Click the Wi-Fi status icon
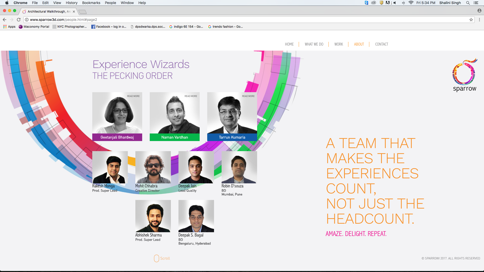This screenshot has width=484, height=272. coord(411,3)
